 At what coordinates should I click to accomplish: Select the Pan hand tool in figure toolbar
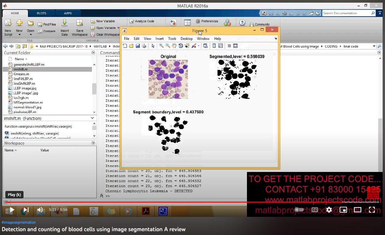pos(174,46)
